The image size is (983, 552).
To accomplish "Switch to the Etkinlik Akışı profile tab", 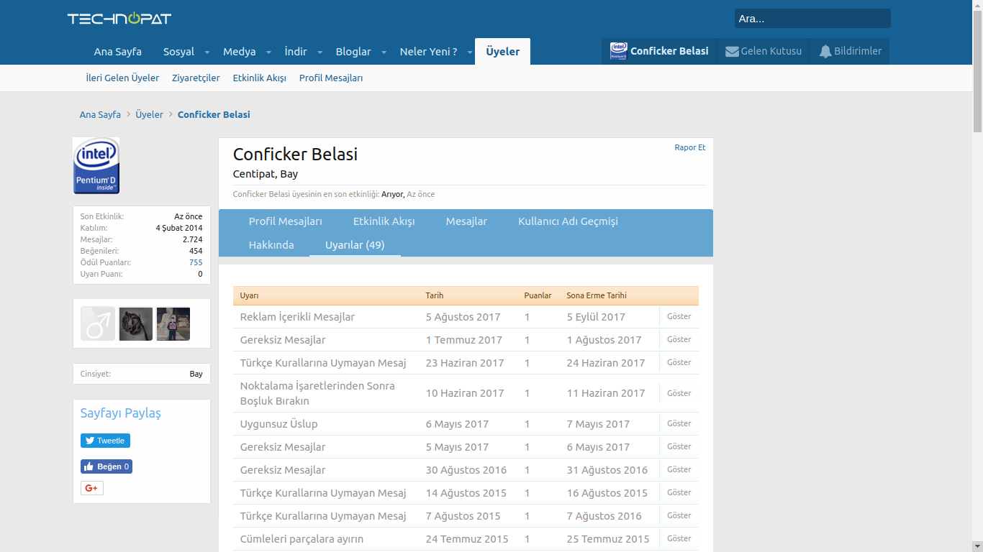I will click(x=384, y=221).
